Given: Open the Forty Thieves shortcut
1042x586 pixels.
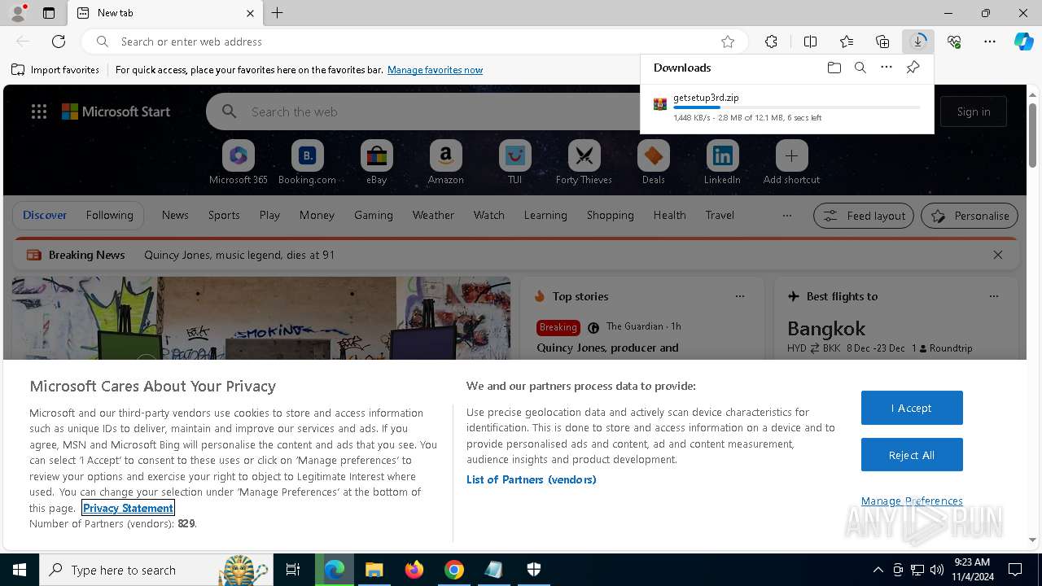Looking at the screenshot, I should [x=584, y=163].
